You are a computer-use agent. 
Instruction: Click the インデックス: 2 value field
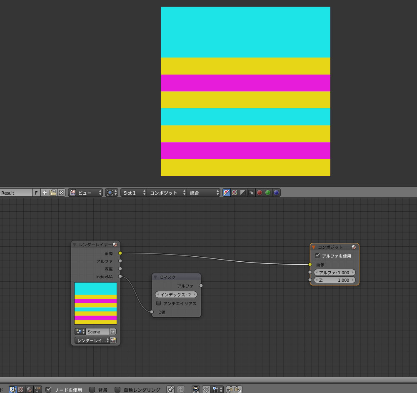[x=176, y=295]
